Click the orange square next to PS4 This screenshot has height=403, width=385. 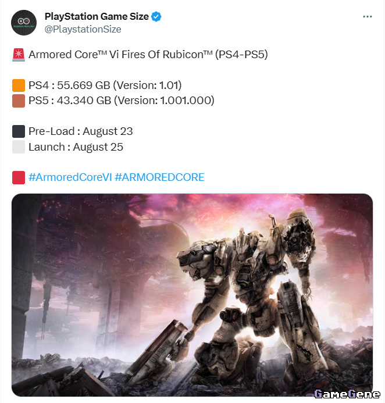[19, 85]
